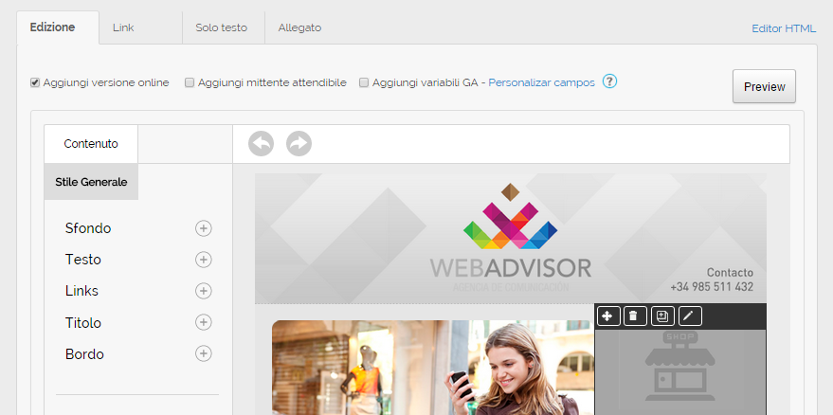Expand the Sfondo style section

click(204, 228)
